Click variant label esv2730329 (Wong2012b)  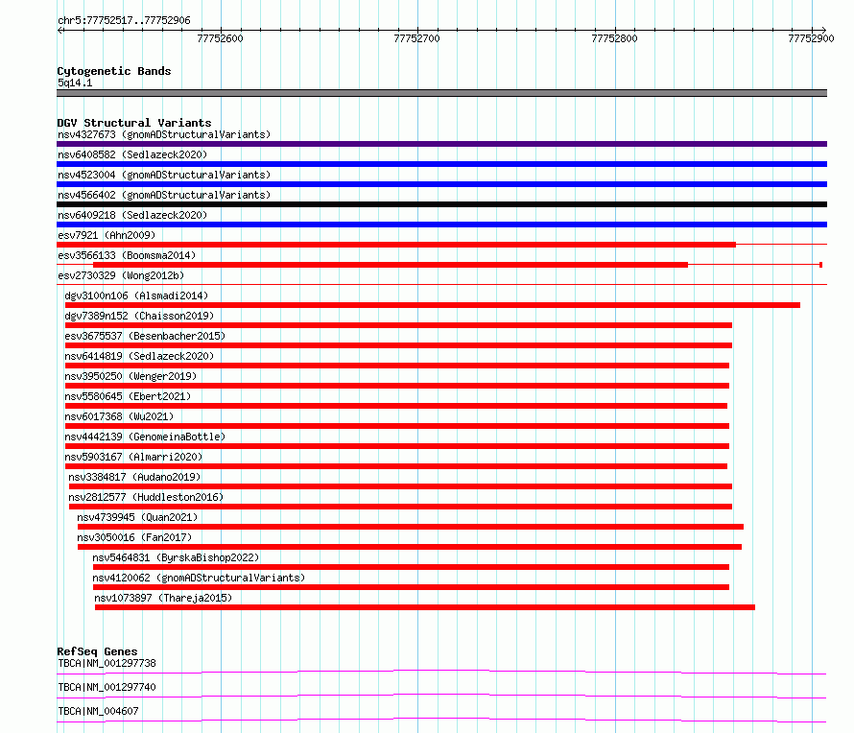pyautogui.click(x=121, y=275)
